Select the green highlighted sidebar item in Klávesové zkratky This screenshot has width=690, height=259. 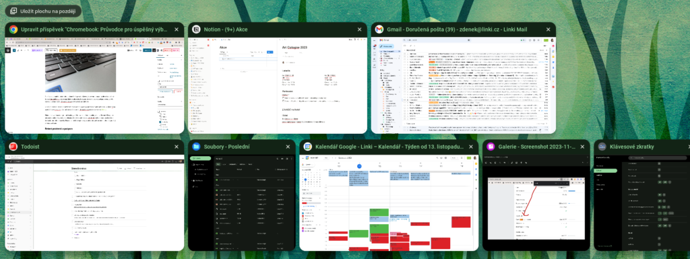click(x=606, y=170)
